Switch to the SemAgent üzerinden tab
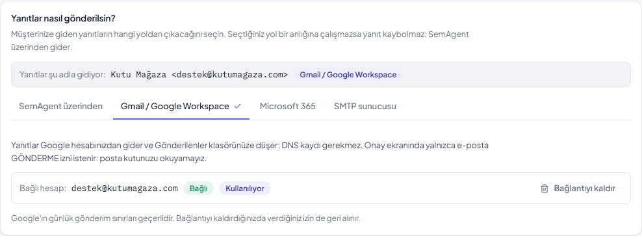 (60, 106)
